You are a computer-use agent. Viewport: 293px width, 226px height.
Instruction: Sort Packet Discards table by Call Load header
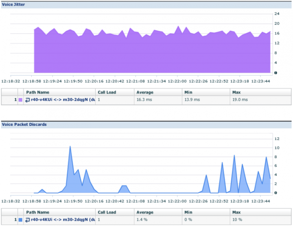click(107, 212)
